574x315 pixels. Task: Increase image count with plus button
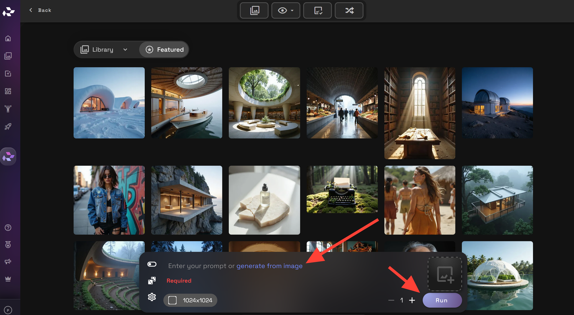[x=412, y=300]
